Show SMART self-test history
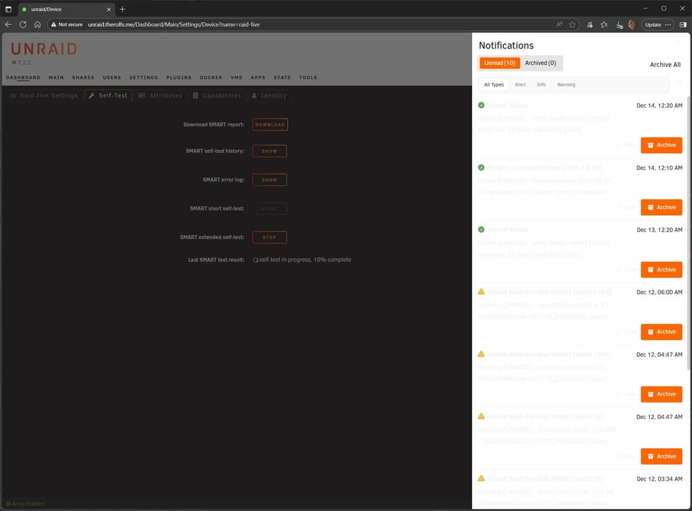Screen dimensions: 692x511 (270, 151)
